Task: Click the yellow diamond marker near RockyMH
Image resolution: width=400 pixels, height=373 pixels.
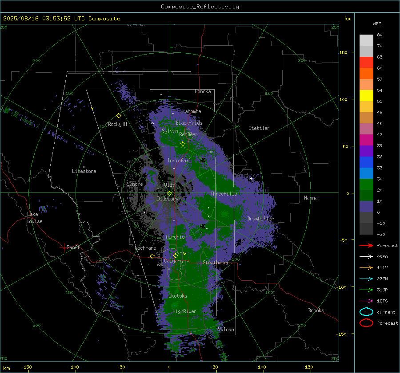Action: click(x=119, y=116)
